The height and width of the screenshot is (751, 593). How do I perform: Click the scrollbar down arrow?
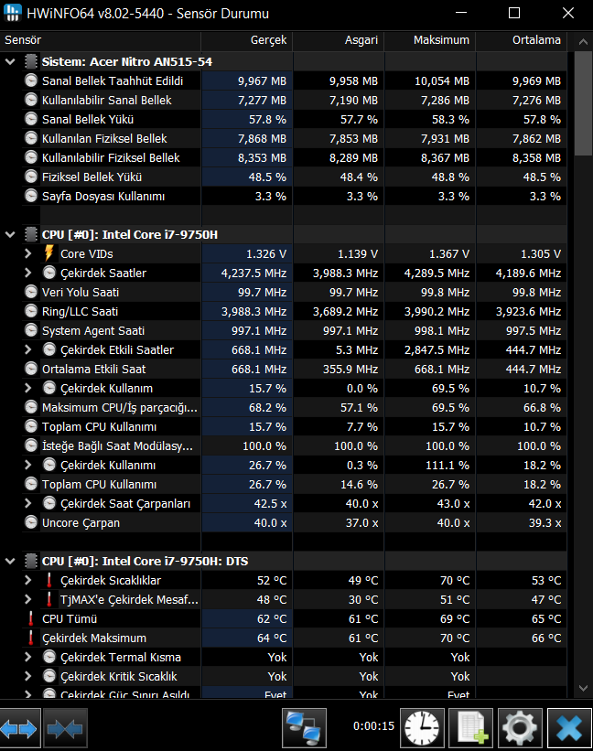[x=583, y=688]
